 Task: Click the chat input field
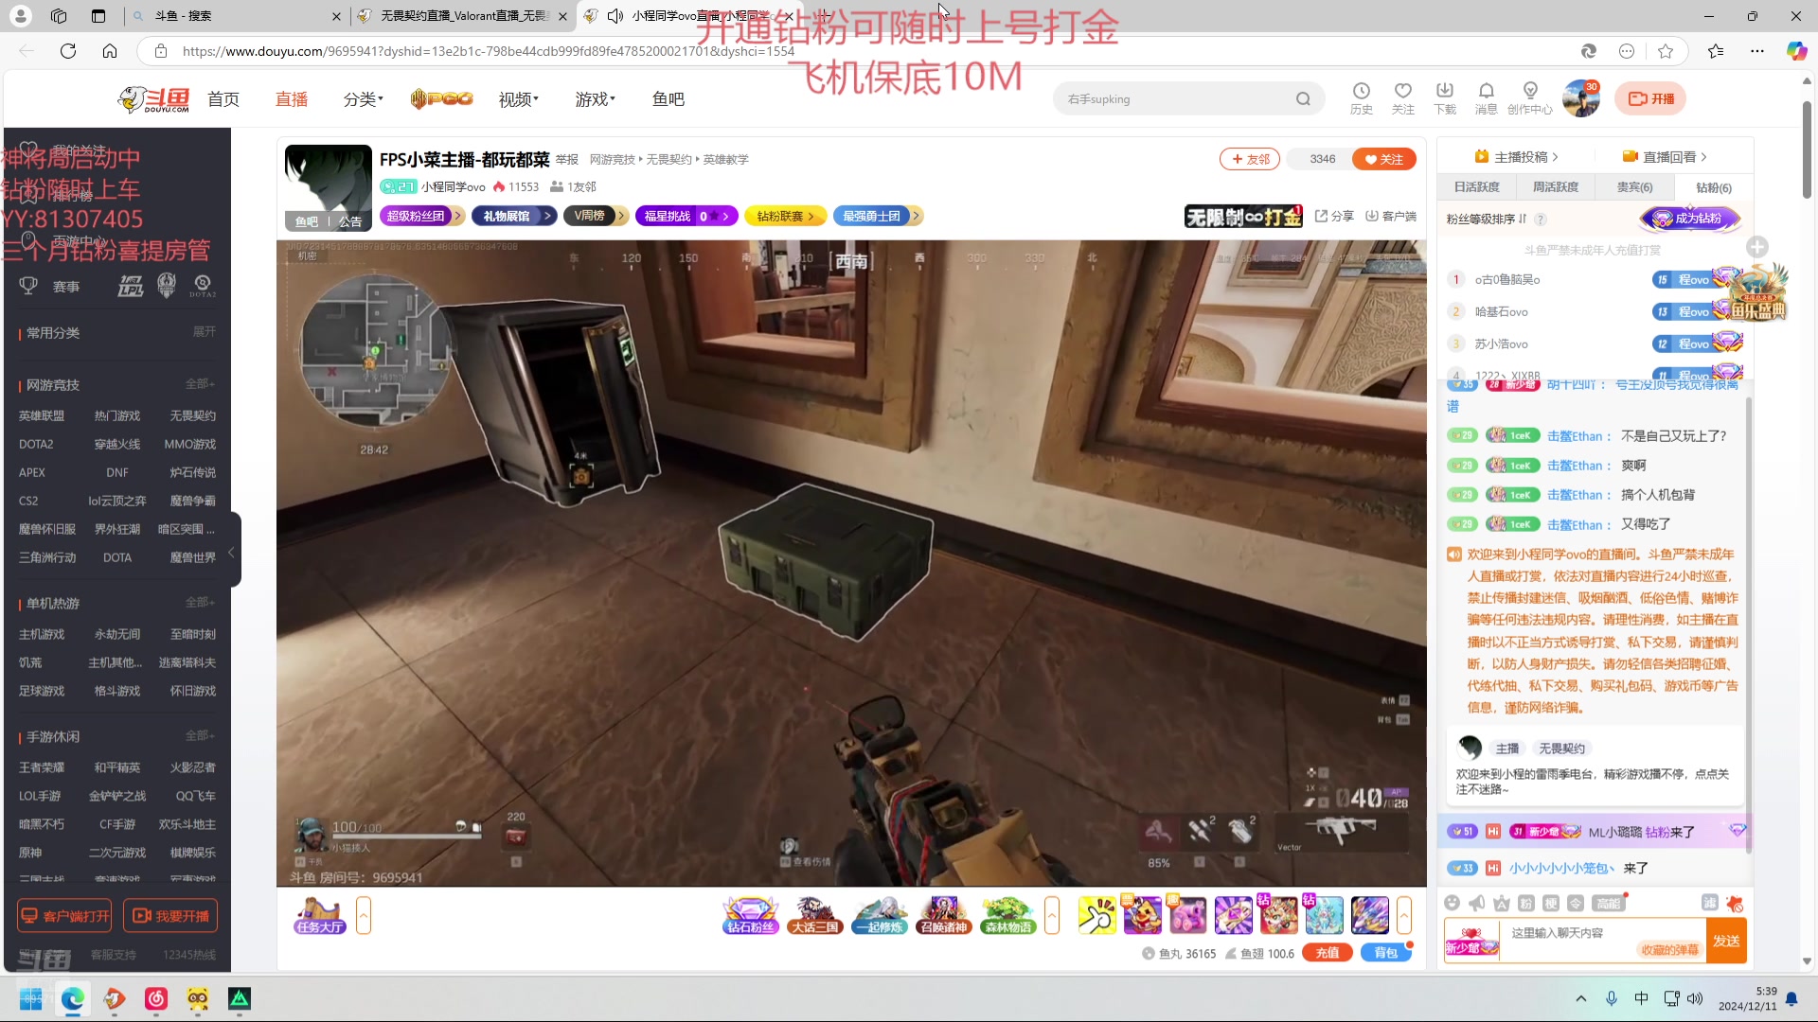(1600, 933)
